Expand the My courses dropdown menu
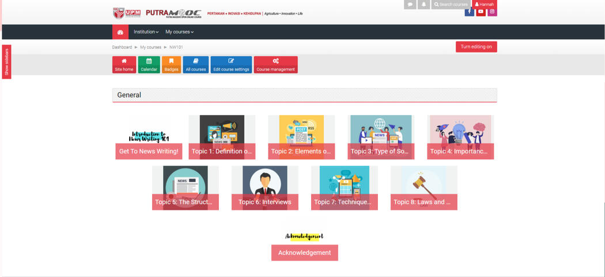Image resolution: width=605 pixels, height=277 pixels. 179,32
